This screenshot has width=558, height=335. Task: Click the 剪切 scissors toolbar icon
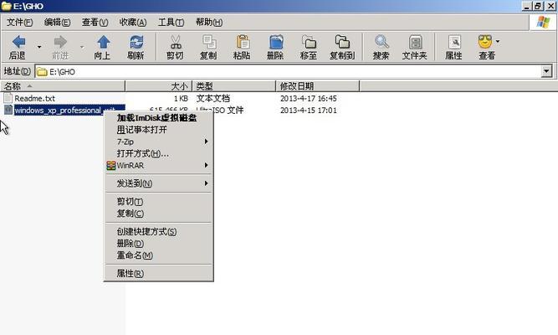175,42
